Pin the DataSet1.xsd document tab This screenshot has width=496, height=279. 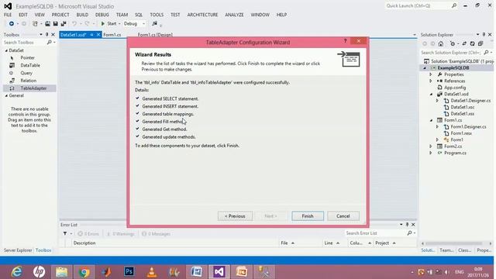91,34
